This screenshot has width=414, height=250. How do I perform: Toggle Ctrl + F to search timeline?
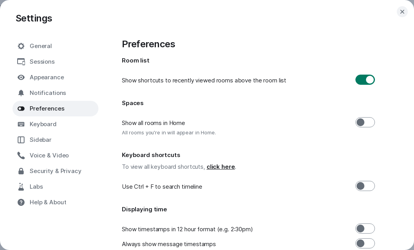click(365, 186)
